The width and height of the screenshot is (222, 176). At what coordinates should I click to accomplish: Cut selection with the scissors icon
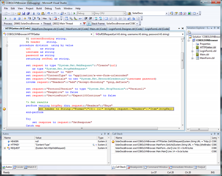(34, 13)
